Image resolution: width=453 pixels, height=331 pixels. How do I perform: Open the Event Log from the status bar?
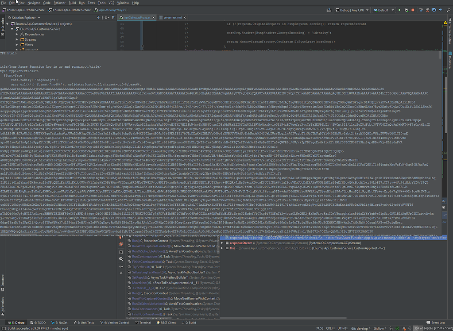(435, 323)
